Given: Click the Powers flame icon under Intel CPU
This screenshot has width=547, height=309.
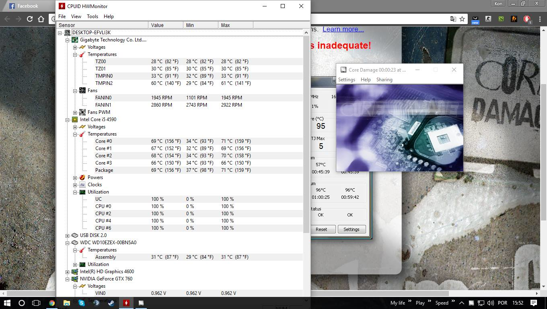Looking at the screenshot, I should tap(82, 177).
